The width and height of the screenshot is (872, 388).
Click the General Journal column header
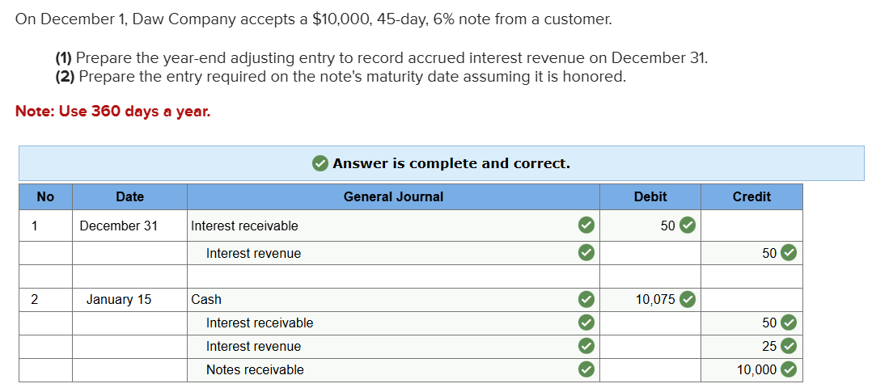click(393, 196)
